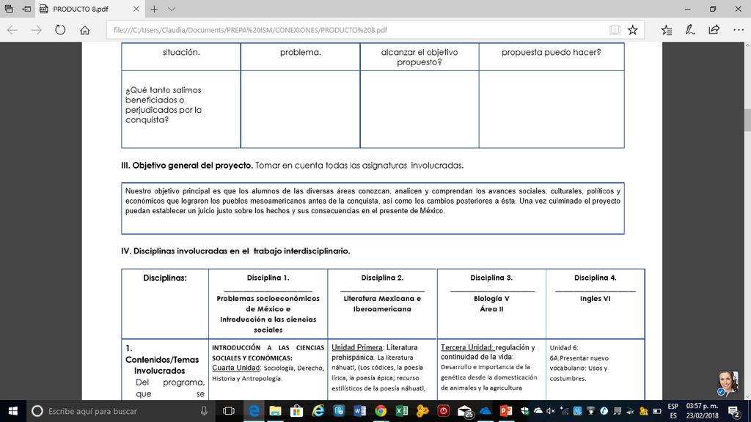Share this page
751x422 pixels.
(714, 29)
